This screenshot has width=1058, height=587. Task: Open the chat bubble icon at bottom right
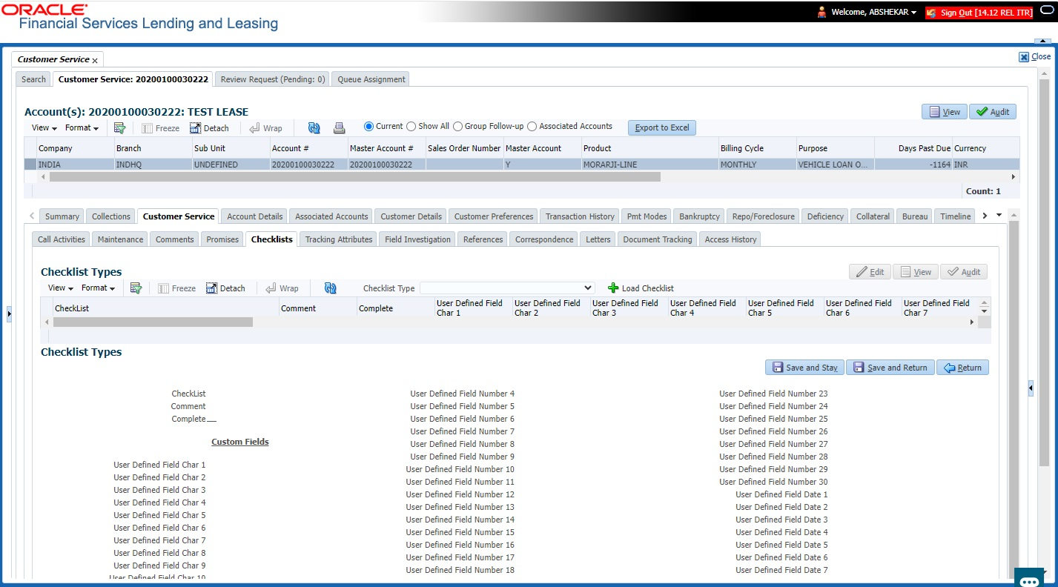(x=1029, y=580)
